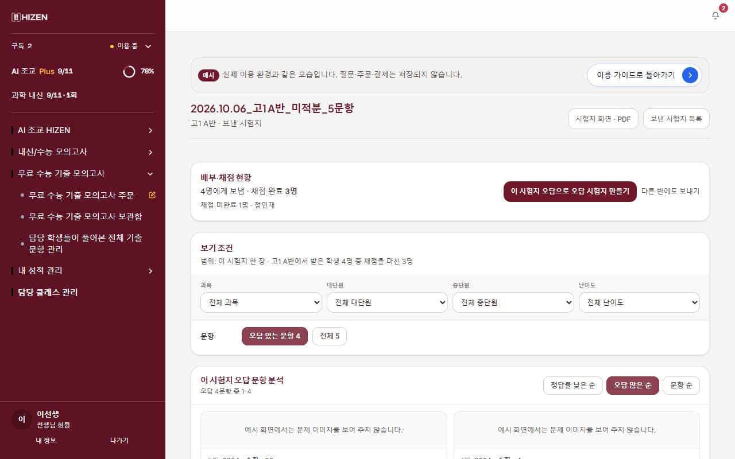This screenshot has height=459, width=735.
Task: Sort by 문항 순
Action: click(681, 386)
